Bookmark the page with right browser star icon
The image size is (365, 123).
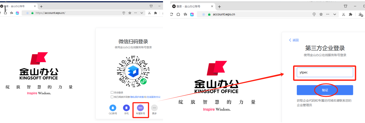pos(321,14)
